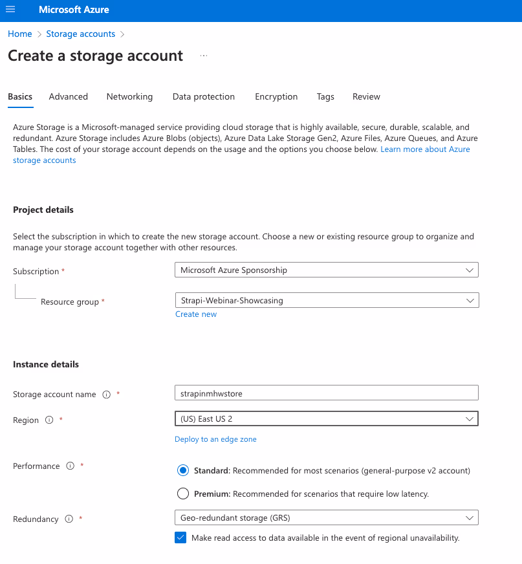Image resolution: width=522 pixels, height=564 pixels.
Task: Click the Deploy to an edge zone link
Action: [x=215, y=439]
